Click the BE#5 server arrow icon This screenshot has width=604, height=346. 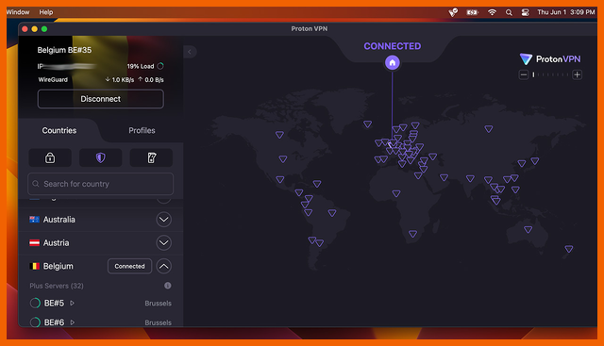click(72, 304)
